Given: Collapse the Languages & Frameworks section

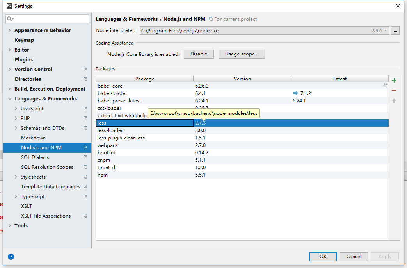Looking at the screenshot, I should click(x=10, y=99).
